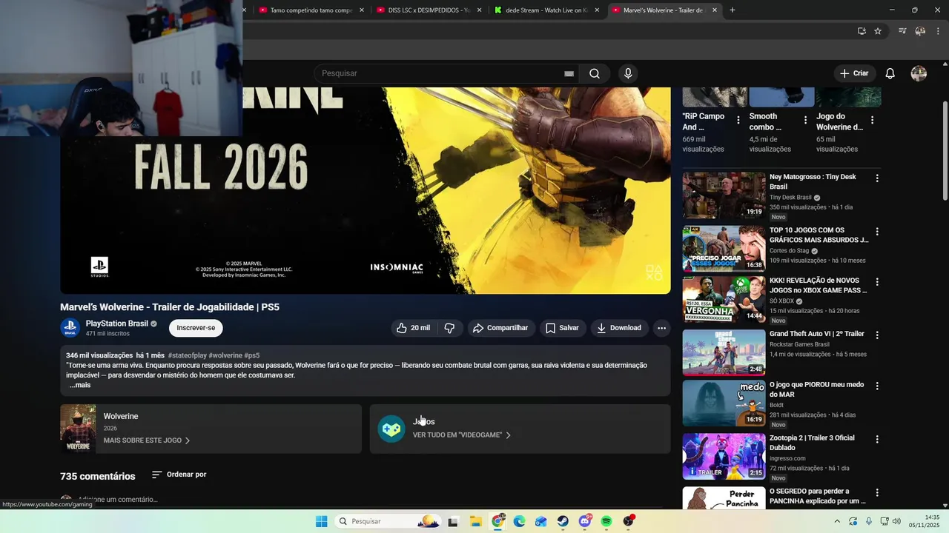Image resolution: width=949 pixels, height=533 pixels.
Task: Open a new browser tab with plus
Action: pyautogui.click(x=733, y=10)
